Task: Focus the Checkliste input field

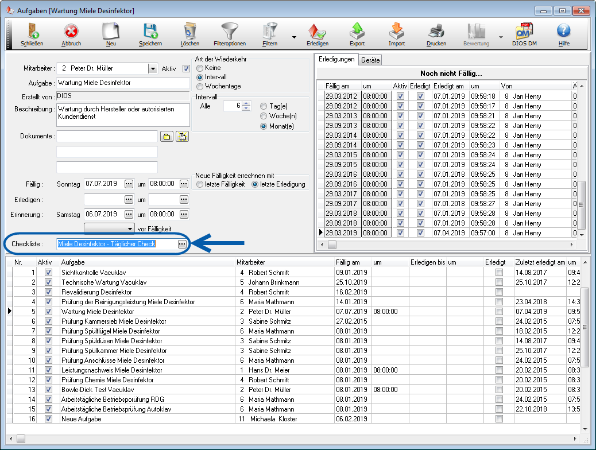Action: click(117, 244)
